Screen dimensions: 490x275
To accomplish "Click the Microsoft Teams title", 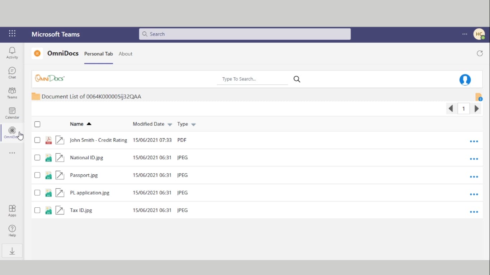I will (56, 34).
